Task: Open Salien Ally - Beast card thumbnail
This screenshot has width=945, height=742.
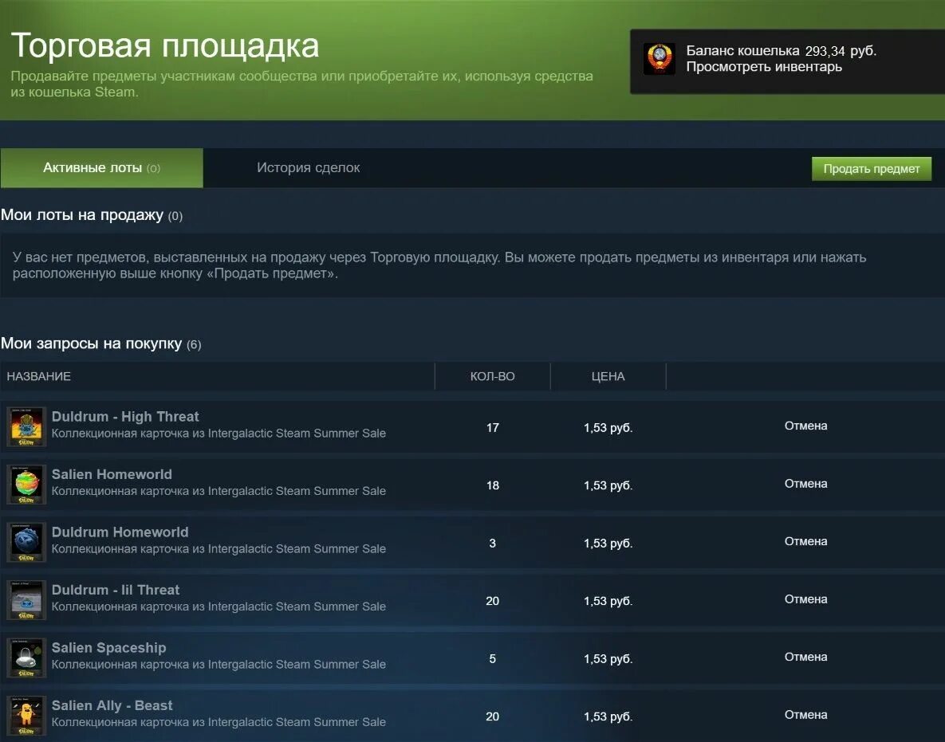Action: [x=26, y=716]
